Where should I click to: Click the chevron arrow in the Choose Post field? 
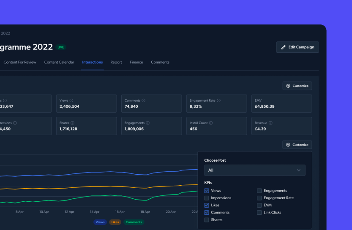[299, 170]
